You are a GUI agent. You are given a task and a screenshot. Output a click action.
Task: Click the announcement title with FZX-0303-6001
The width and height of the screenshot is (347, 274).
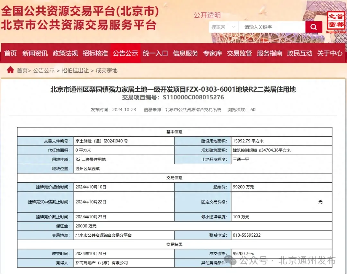[x=173, y=89]
